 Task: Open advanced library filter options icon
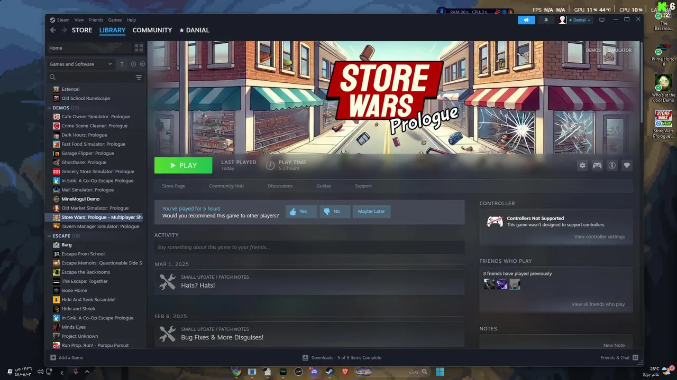[139, 78]
